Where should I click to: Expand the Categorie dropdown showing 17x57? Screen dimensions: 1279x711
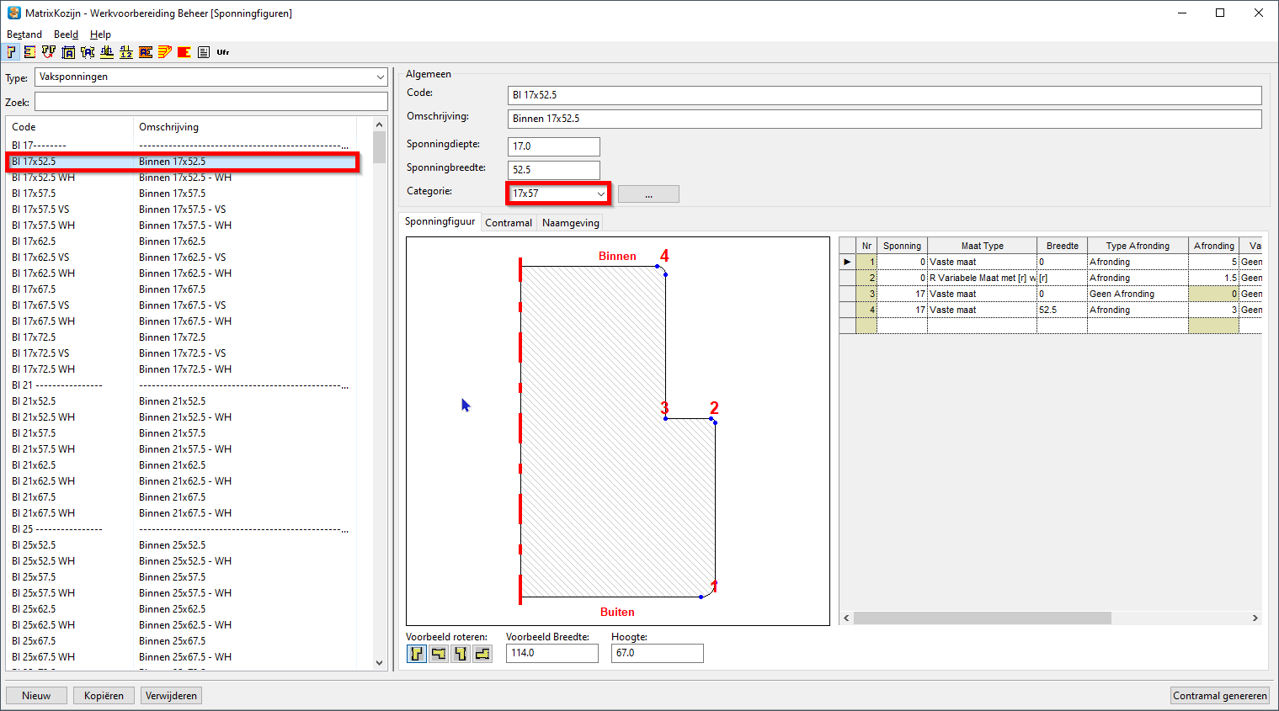click(x=602, y=193)
